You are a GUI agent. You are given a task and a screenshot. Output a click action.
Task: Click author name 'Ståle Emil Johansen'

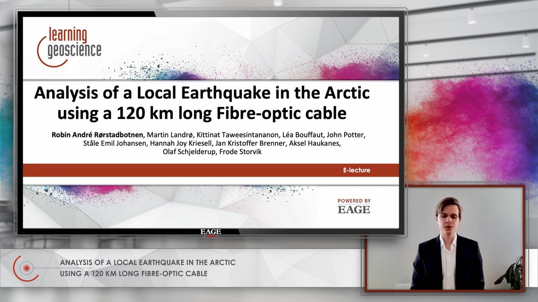click(x=116, y=143)
